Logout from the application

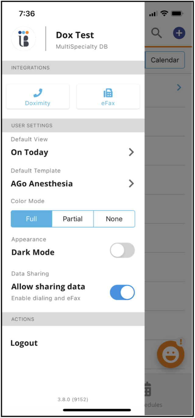pyautogui.click(x=24, y=343)
